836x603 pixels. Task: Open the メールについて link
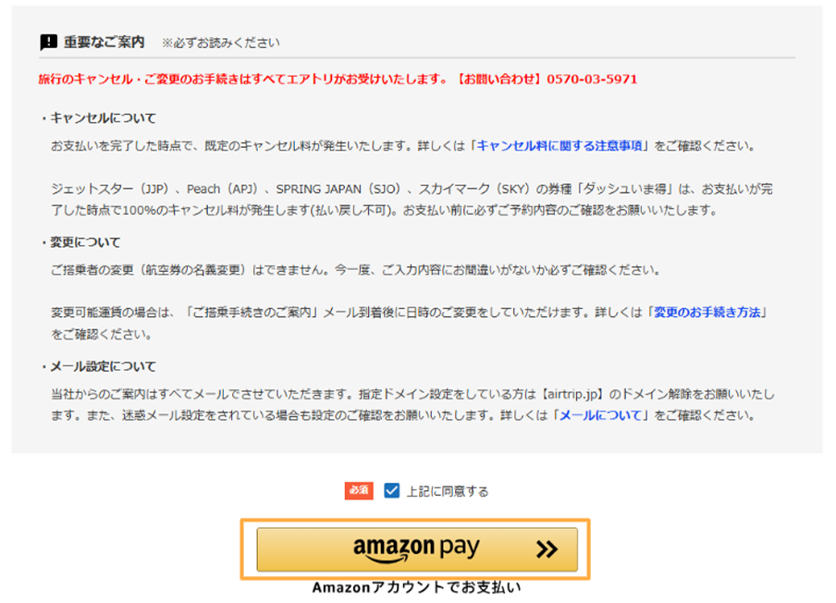[x=600, y=415]
